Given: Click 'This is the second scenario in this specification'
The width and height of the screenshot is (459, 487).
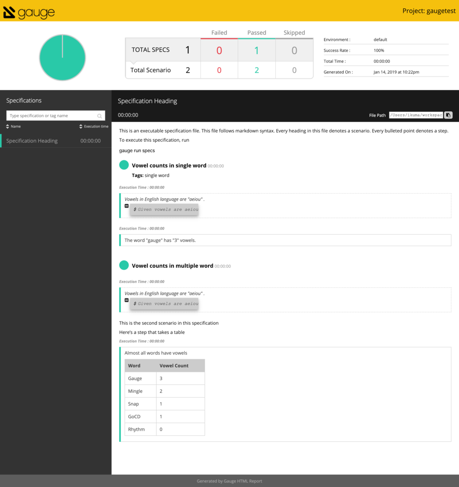Looking at the screenshot, I should point(169,323).
